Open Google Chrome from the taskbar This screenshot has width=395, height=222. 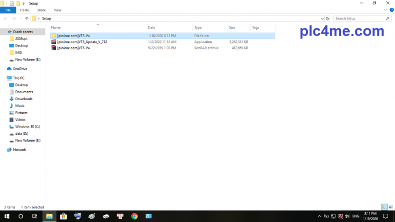[134, 216]
